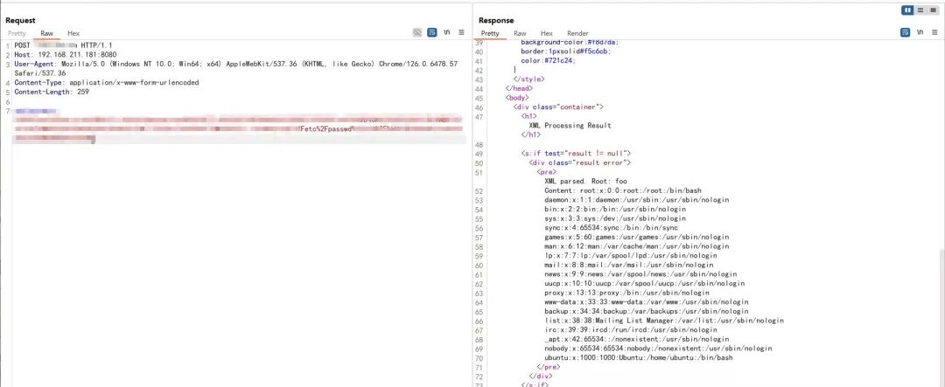945x387 pixels.
Task: Open the Request panel hamburger options menu
Action: coord(461,33)
